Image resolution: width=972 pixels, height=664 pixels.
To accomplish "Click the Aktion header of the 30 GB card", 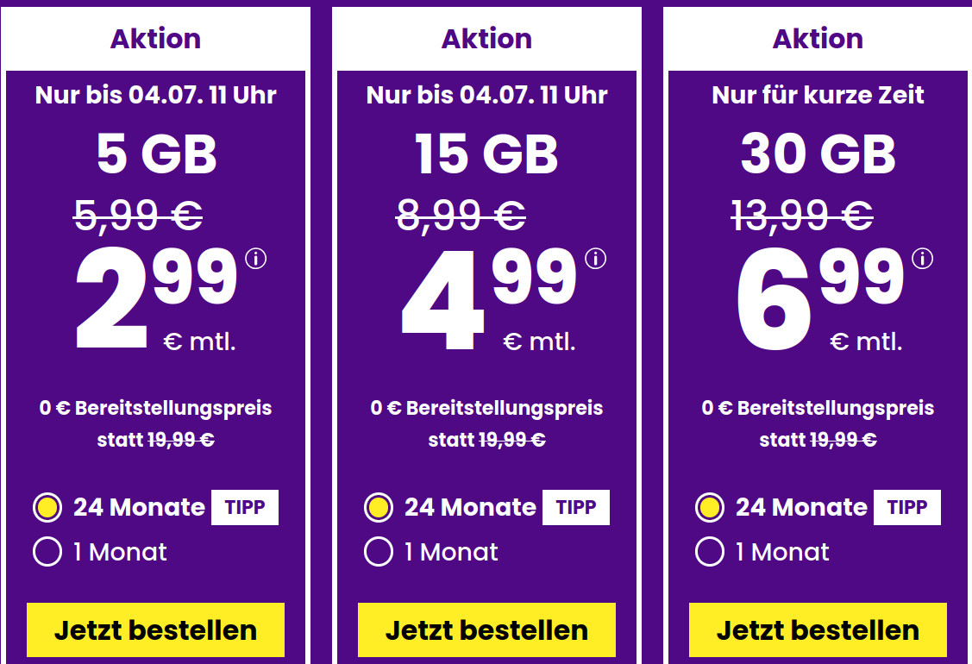I will [x=817, y=38].
